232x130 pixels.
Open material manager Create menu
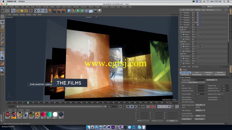pos(10,110)
